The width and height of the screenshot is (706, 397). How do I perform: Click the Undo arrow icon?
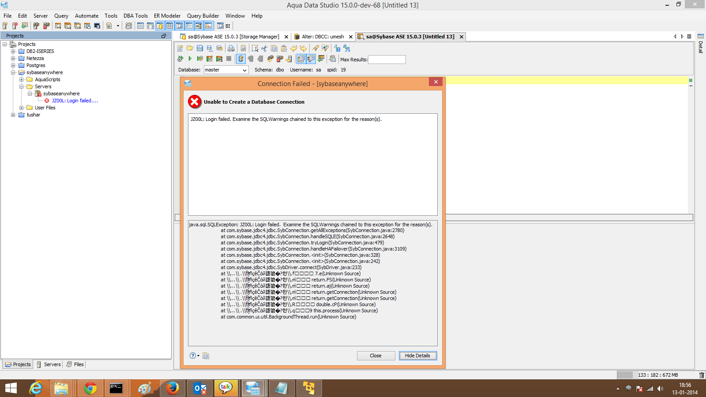[293, 49]
